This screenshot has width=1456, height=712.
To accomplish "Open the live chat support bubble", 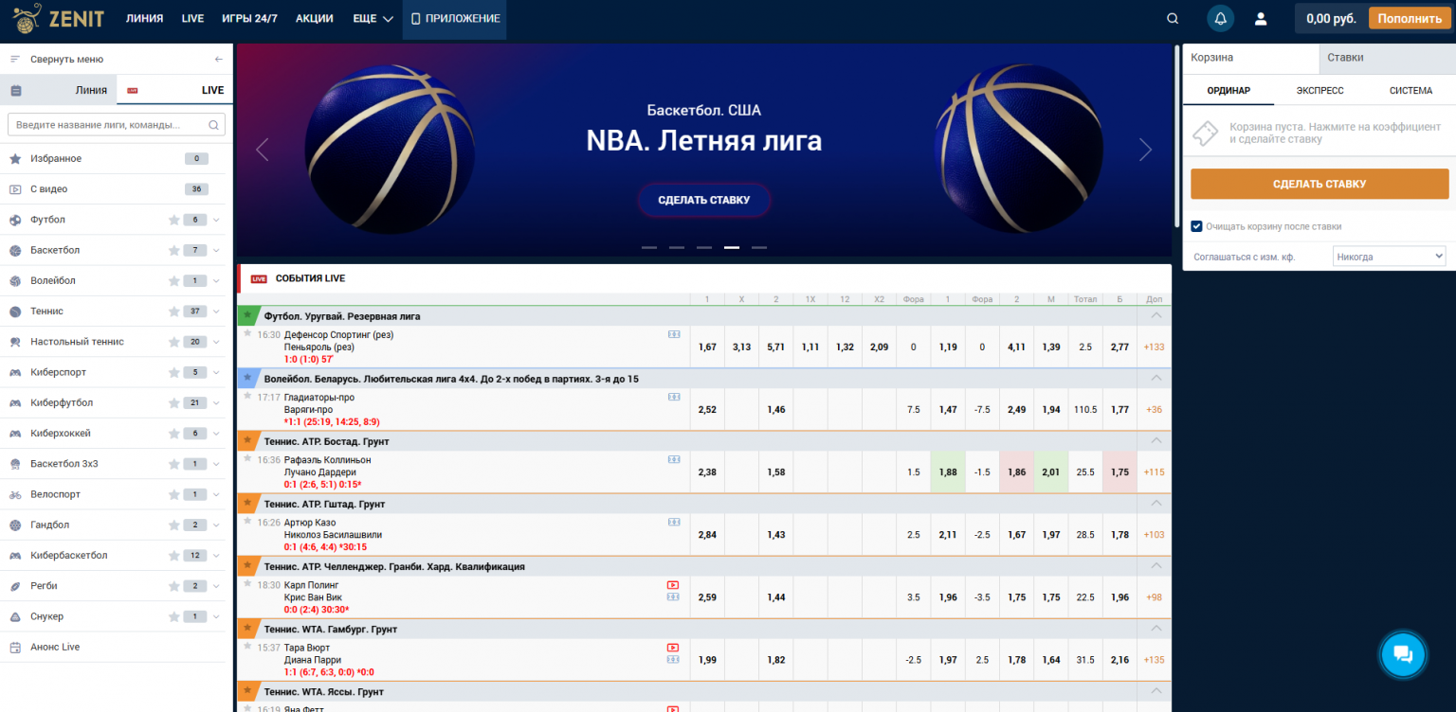I will coord(1403,655).
